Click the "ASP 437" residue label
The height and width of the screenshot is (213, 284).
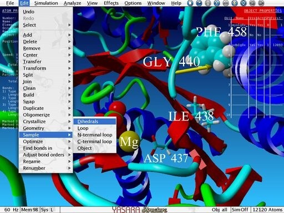coord(166,158)
